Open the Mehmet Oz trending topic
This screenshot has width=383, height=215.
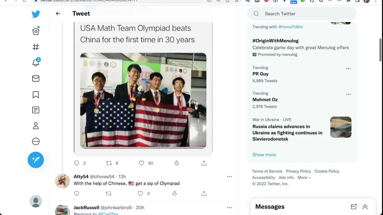pyautogui.click(x=265, y=100)
